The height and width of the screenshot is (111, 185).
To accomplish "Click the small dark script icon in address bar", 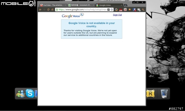I will (109, 10).
